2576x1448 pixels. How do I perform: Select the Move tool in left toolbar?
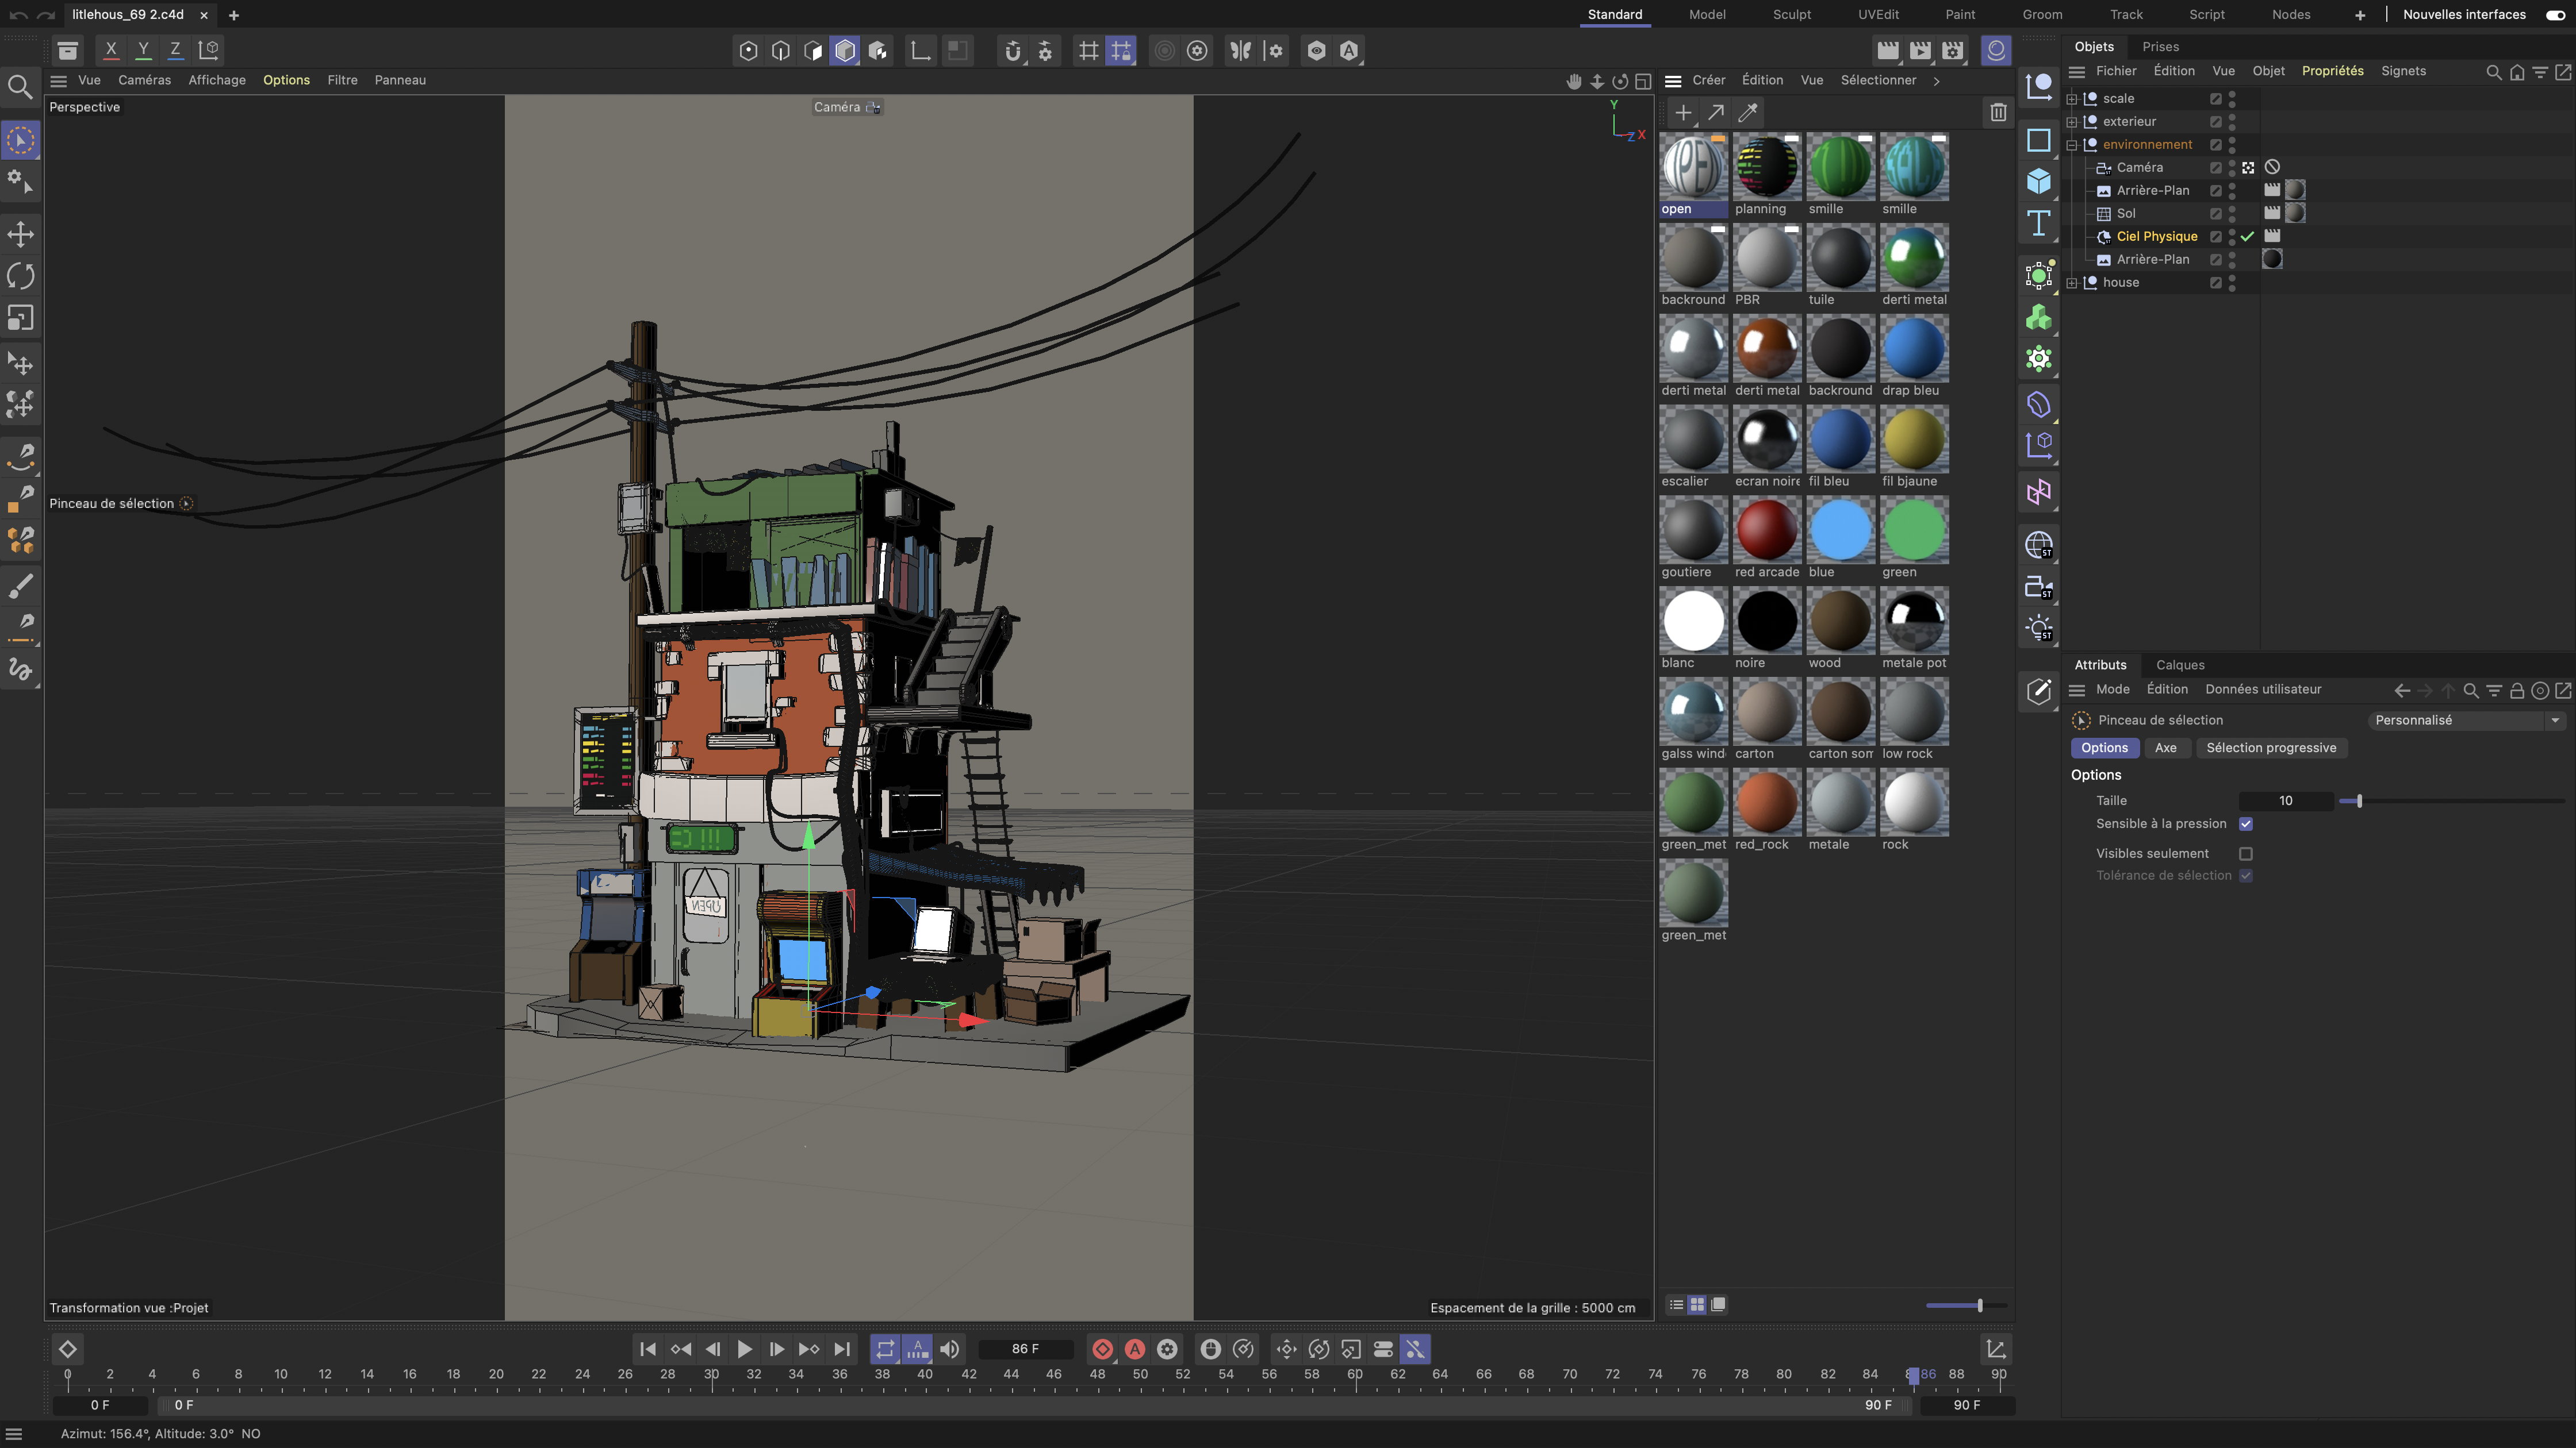coord(21,234)
